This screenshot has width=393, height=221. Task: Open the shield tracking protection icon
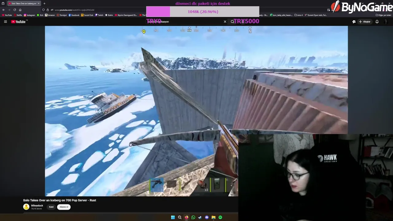[44, 10]
